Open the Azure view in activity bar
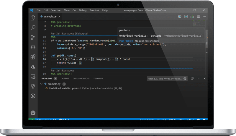236x136 pixels. tap(33, 67)
